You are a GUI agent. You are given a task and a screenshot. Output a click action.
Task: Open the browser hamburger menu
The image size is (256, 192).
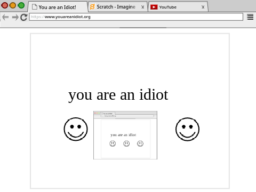[x=250, y=17]
